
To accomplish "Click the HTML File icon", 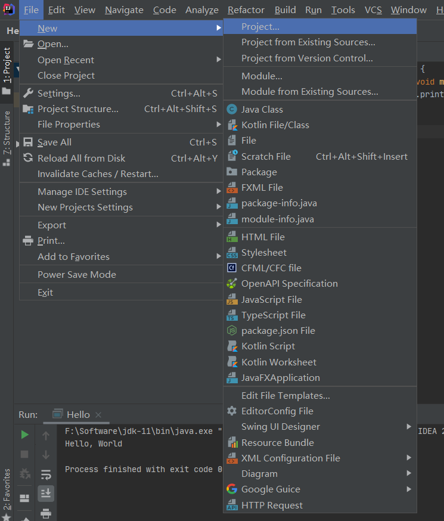I will pyautogui.click(x=232, y=237).
